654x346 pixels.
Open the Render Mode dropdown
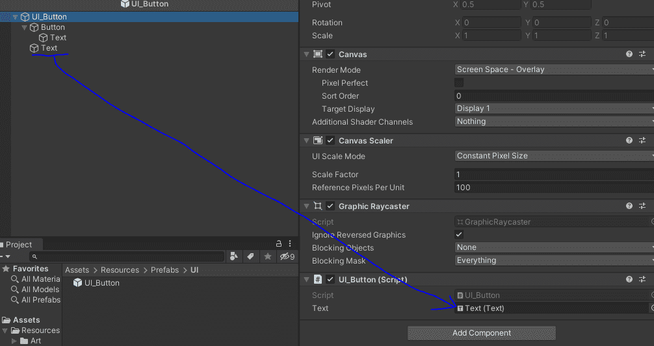tap(554, 69)
